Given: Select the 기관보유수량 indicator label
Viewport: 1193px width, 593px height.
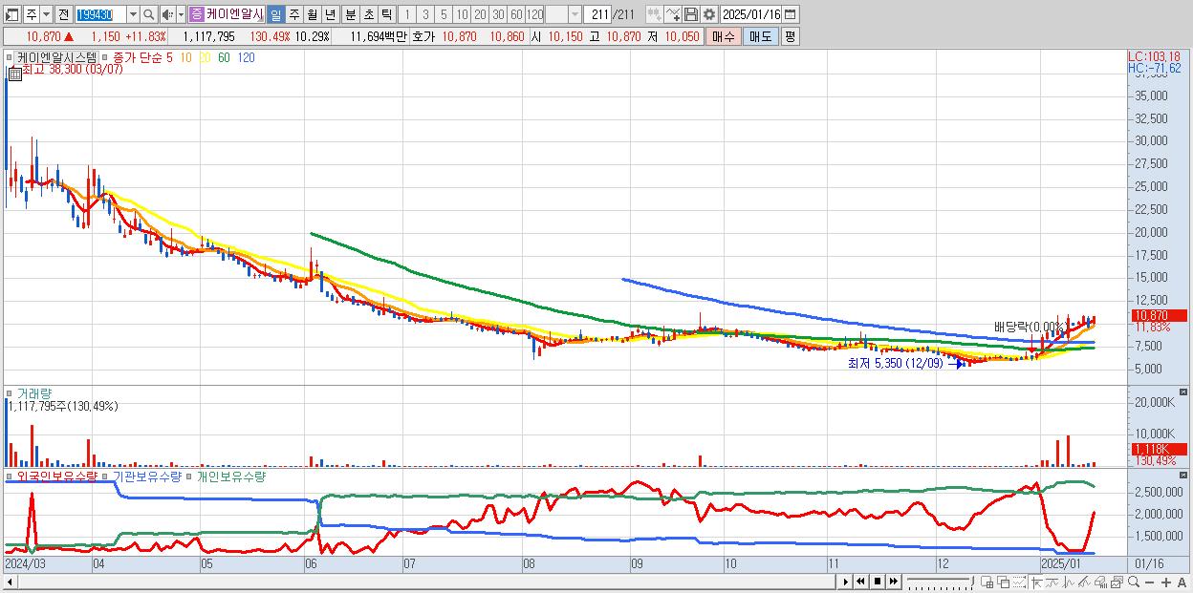Looking at the screenshot, I should [146, 476].
